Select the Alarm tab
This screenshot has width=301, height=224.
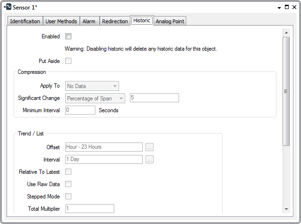pyautogui.click(x=89, y=21)
